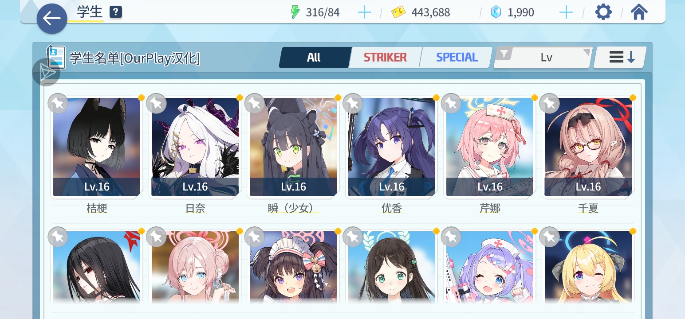Select the All tab
Viewport: 685px width, 319px height.
coord(314,58)
